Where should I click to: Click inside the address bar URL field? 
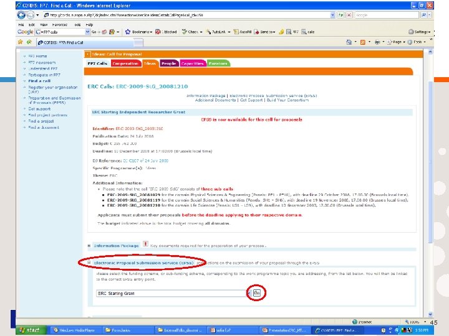[186, 15]
